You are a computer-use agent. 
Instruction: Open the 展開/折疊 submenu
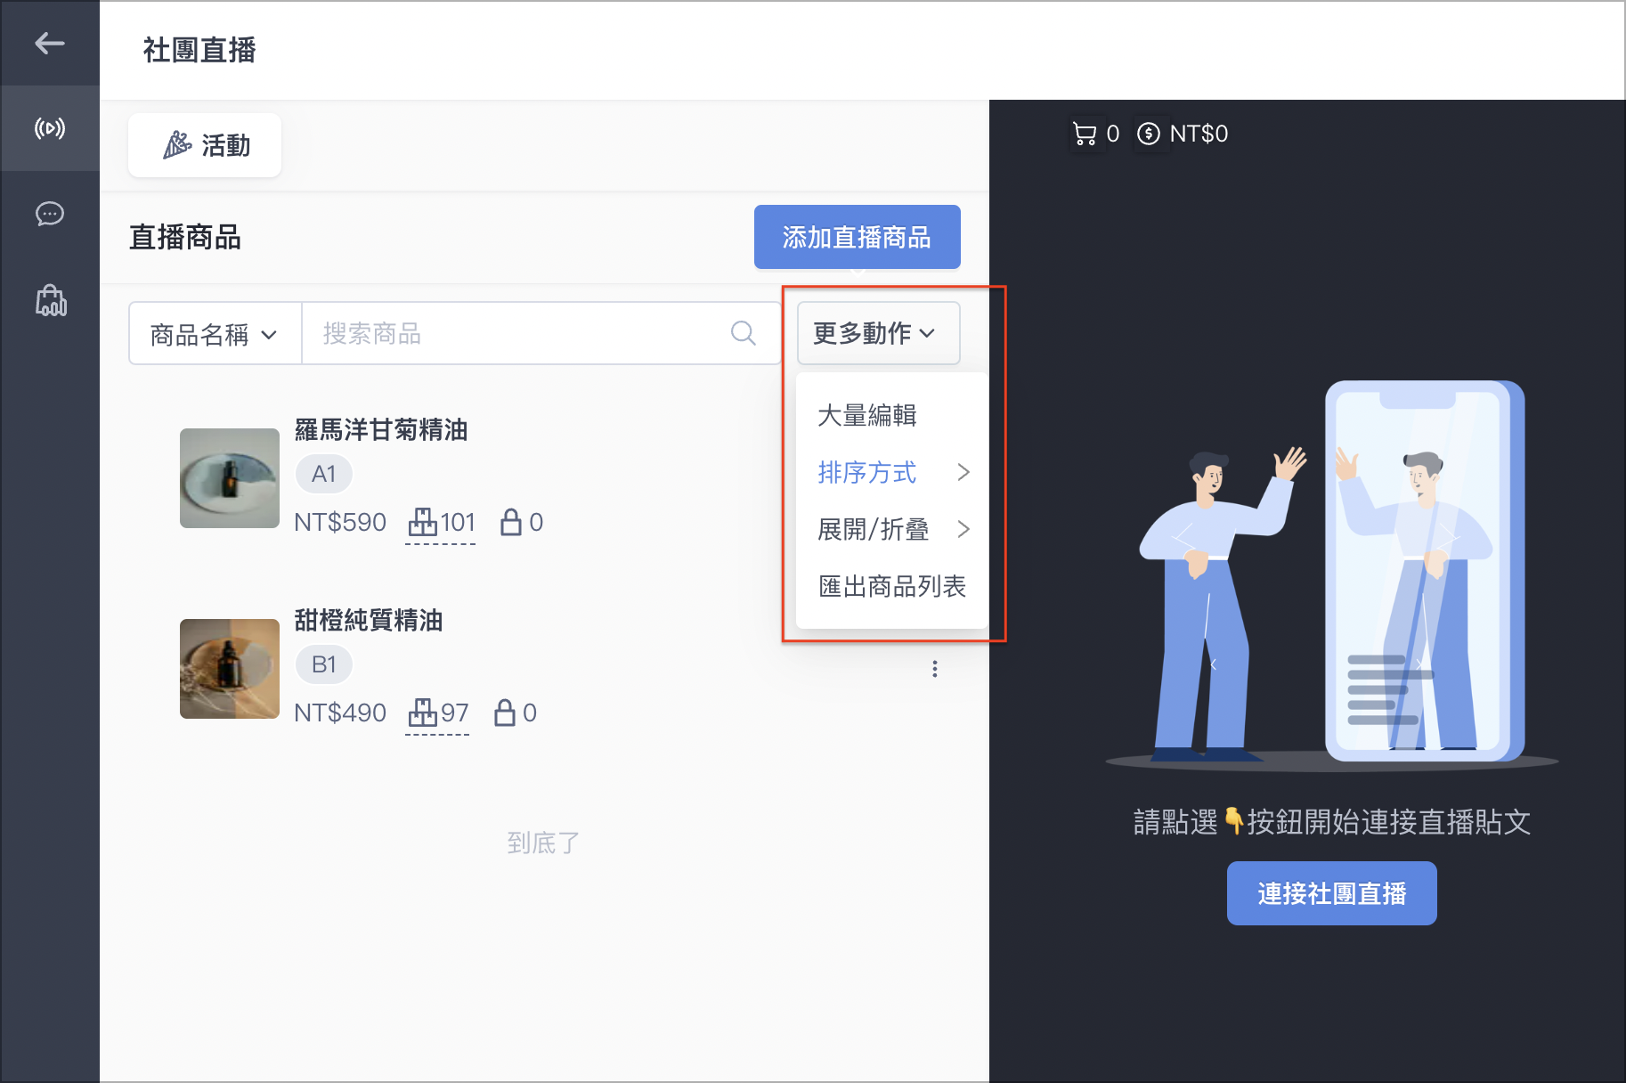(892, 529)
